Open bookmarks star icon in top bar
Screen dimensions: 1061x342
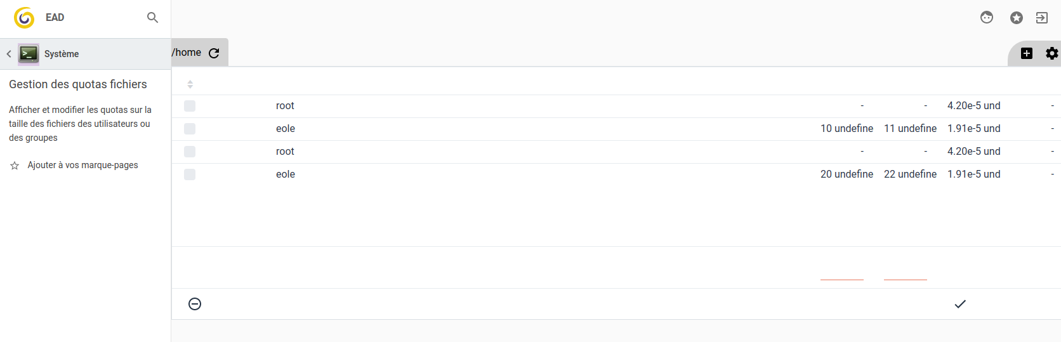[1016, 18]
